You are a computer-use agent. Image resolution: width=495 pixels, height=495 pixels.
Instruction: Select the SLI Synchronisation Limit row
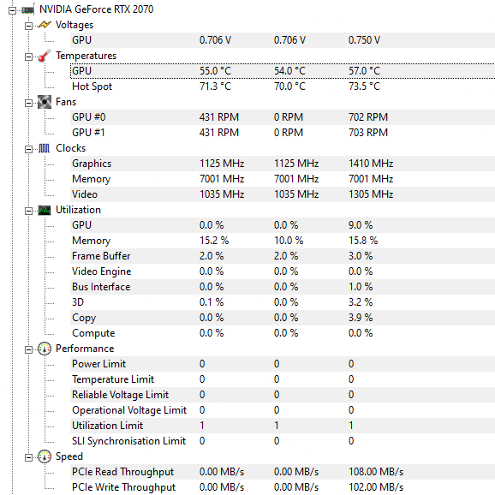pyautogui.click(x=283, y=441)
